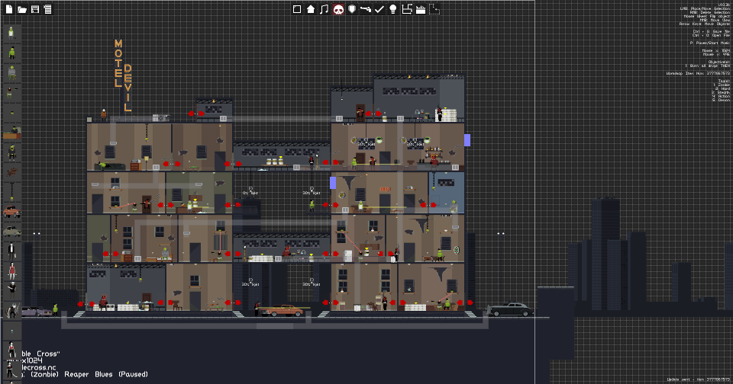
Task: Click the 'Ctrl + S: Save file' hint
Action: coord(711,31)
